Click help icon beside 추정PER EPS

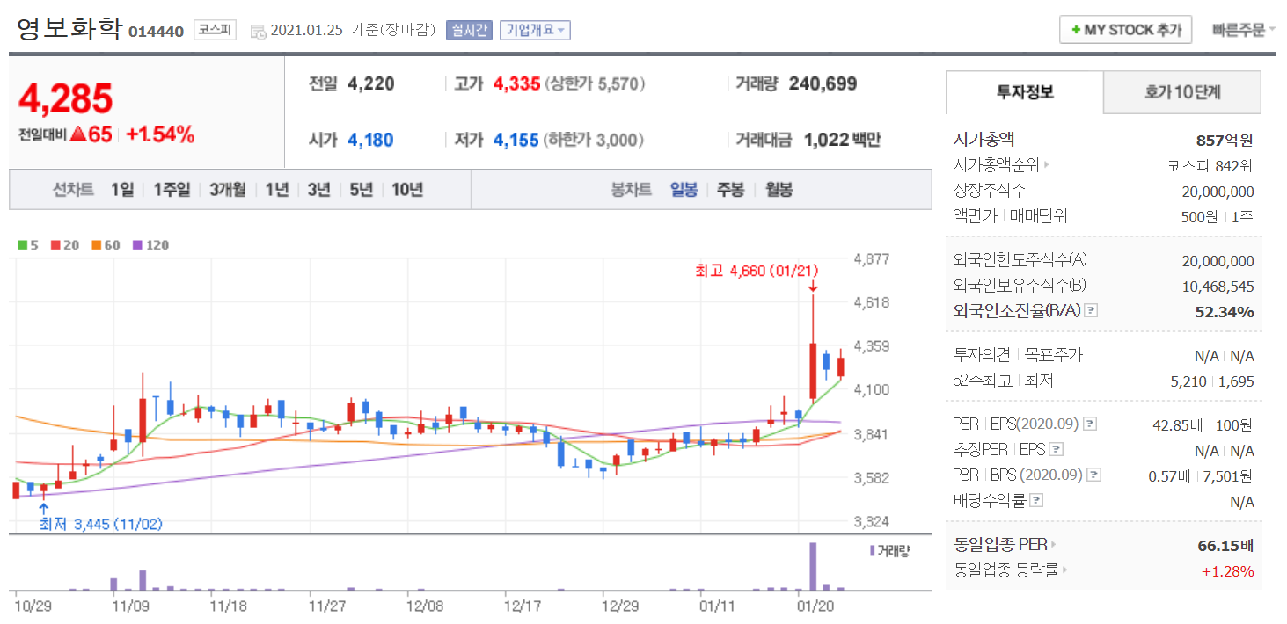pos(1057,450)
